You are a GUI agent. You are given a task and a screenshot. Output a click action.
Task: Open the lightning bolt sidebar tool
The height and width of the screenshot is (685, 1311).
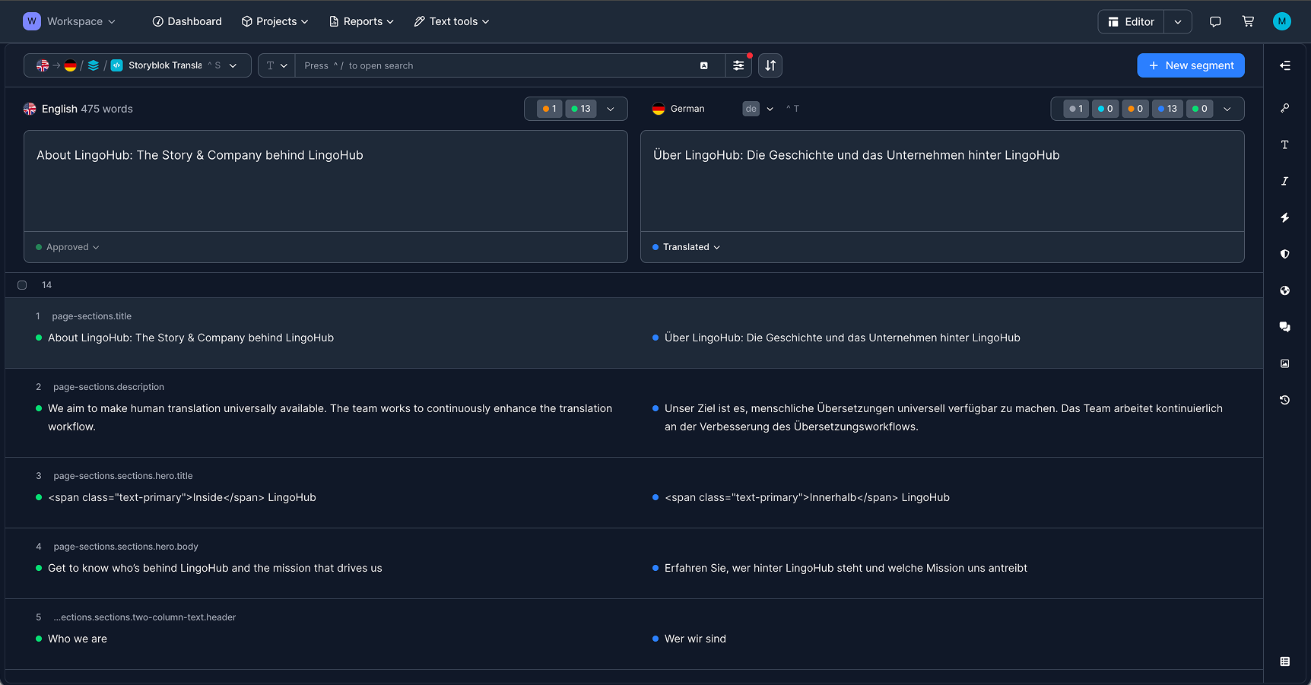point(1284,217)
